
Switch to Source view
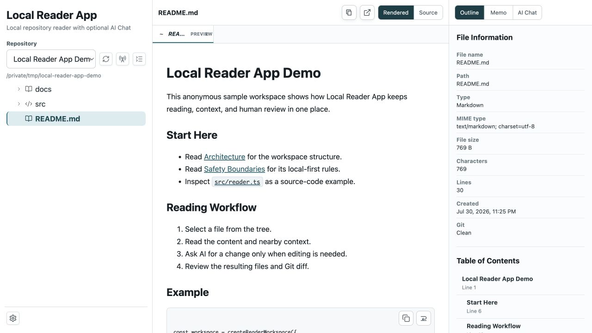(428, 12)
